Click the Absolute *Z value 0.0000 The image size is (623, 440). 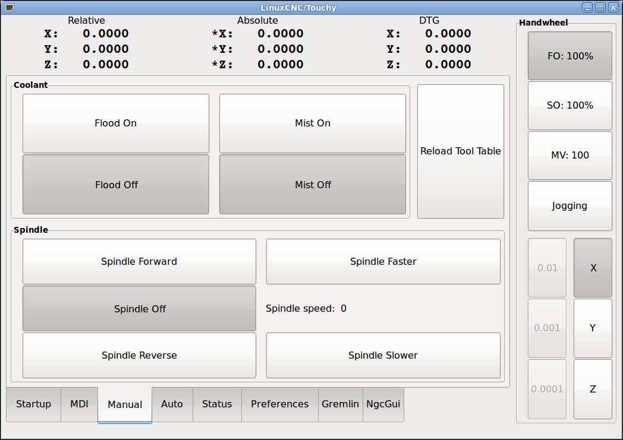pos(281,65)
